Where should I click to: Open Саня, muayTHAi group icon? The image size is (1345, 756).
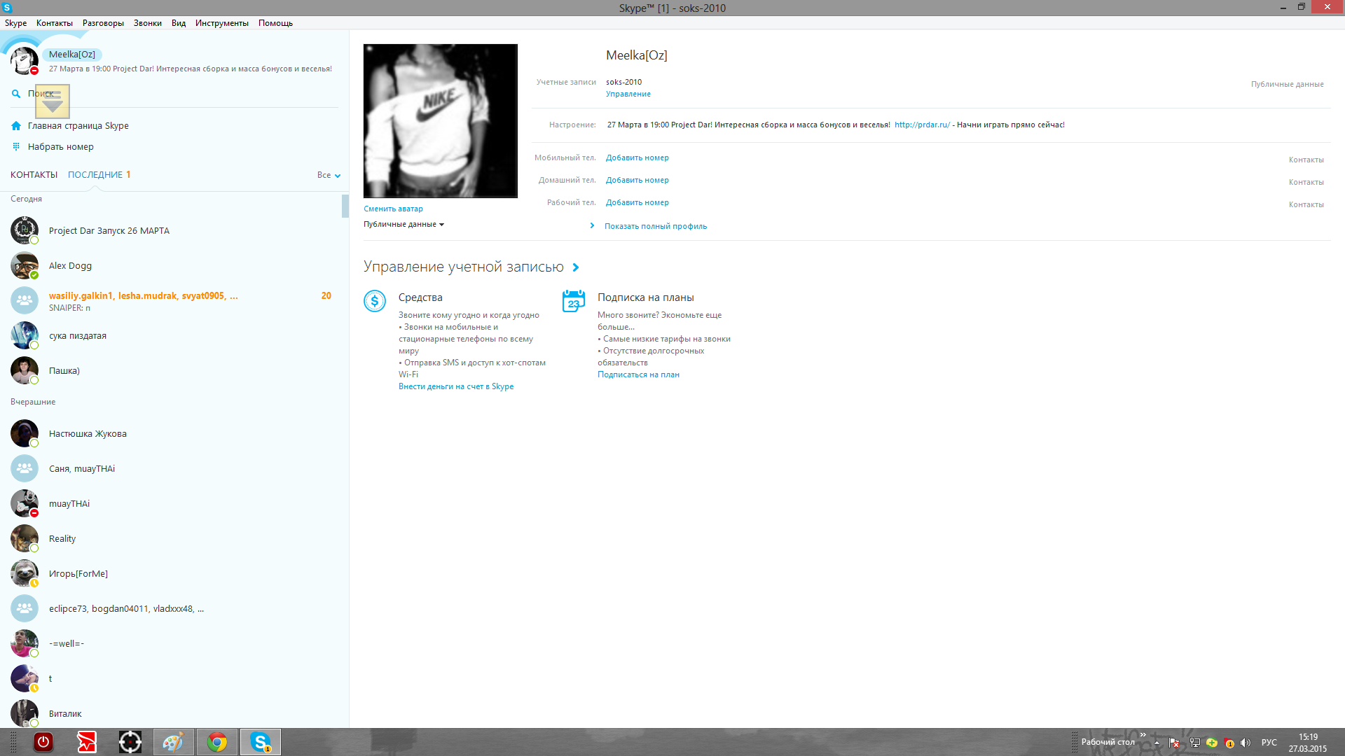(25, 468)
